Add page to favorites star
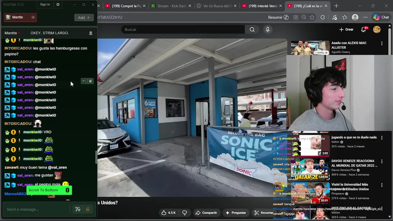This screenshot has height=221, width=393. coord(312,17)
